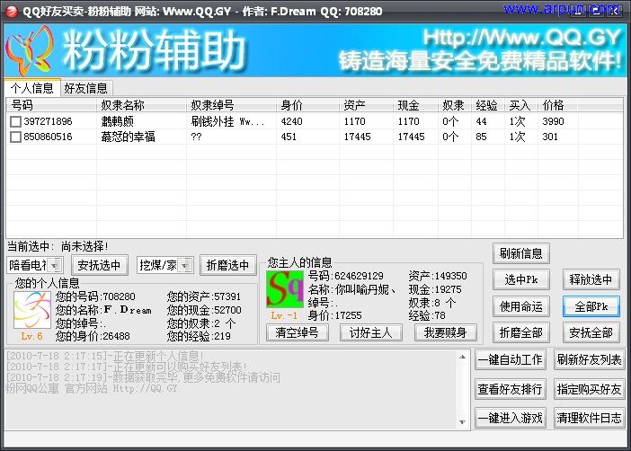This screenshot has width=631, height=451.
Task: Sort by the 奴隶名称 column header
Action: 141,105
